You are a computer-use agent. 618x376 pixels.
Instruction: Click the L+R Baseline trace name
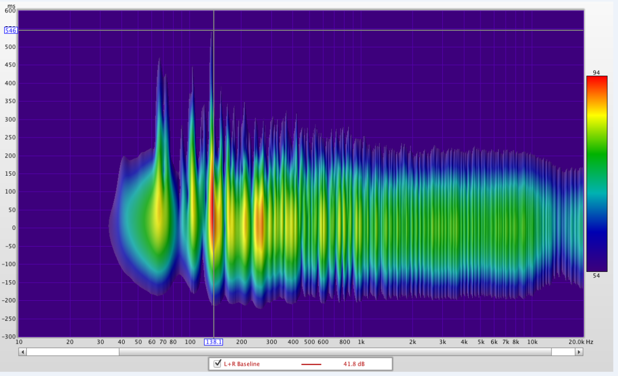point(242,364)
